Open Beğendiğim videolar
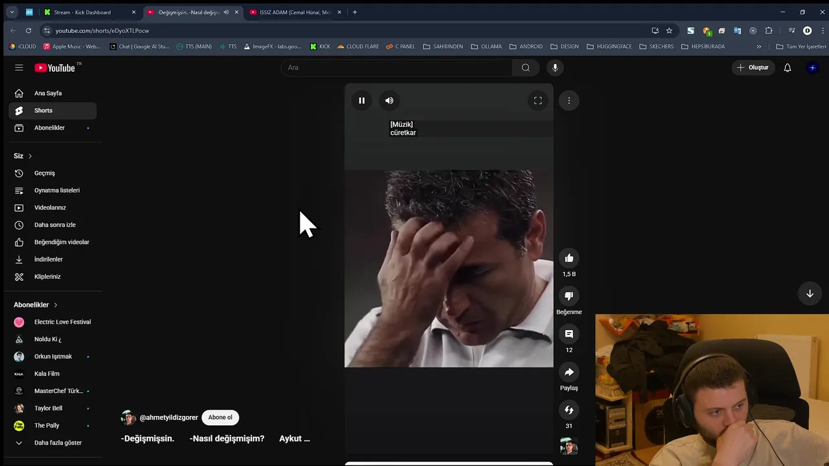 click(x=52, y=242)
